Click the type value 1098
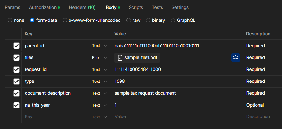Image resolution: width=282 pixels, height=129 pixels. [x=120, y=82]
